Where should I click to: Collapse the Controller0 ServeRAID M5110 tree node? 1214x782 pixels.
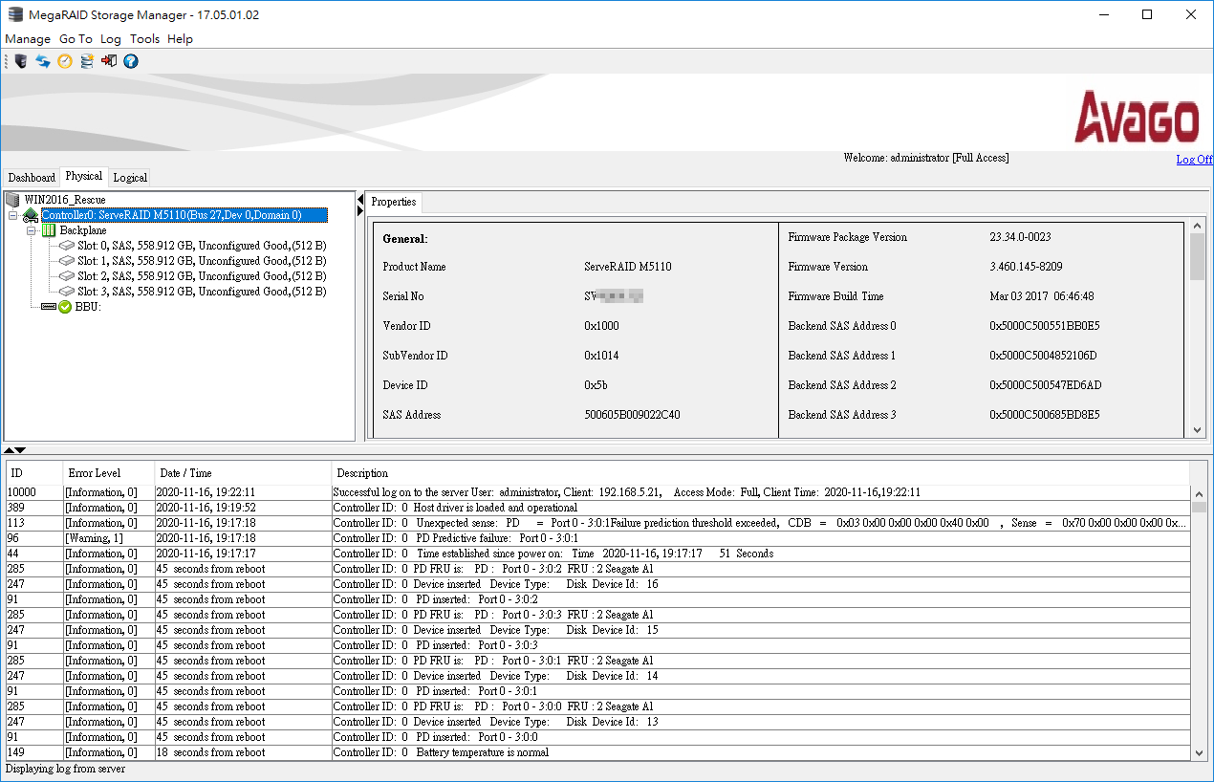click(13, 215)
